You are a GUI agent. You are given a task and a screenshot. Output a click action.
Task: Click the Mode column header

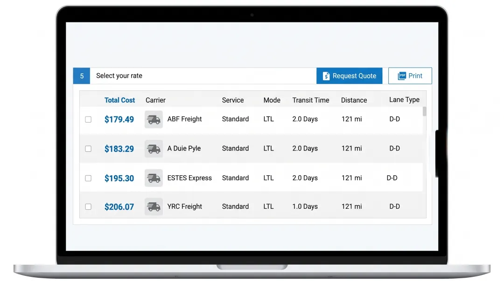272,100
